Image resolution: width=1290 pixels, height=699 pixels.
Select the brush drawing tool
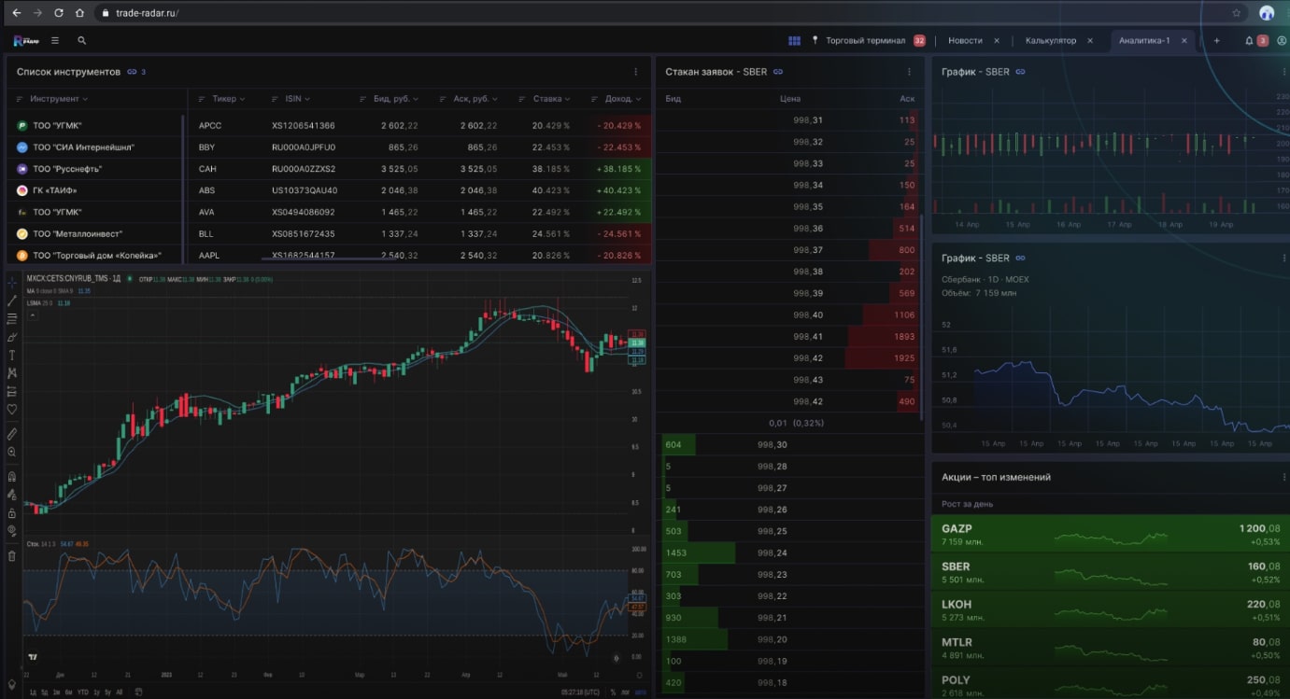(12, 337)
